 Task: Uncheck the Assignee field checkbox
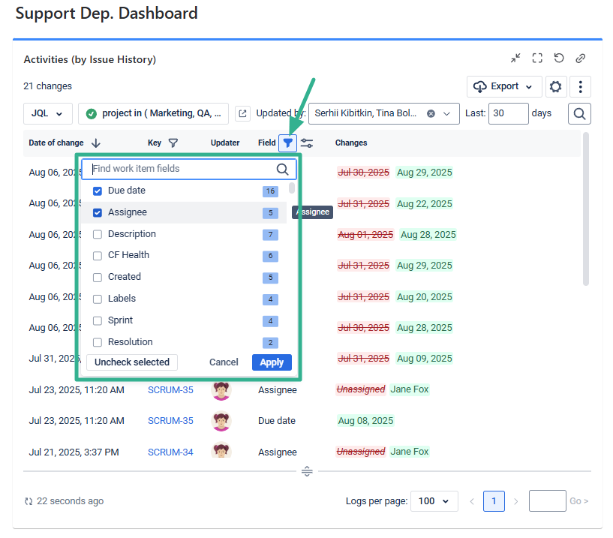98,213
